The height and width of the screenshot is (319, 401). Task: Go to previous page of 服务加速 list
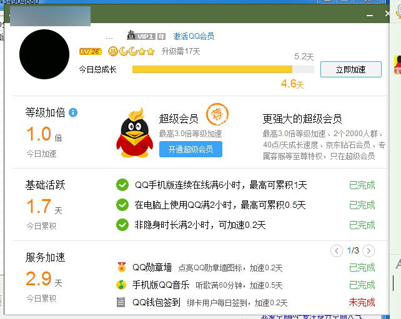[337, 251]
